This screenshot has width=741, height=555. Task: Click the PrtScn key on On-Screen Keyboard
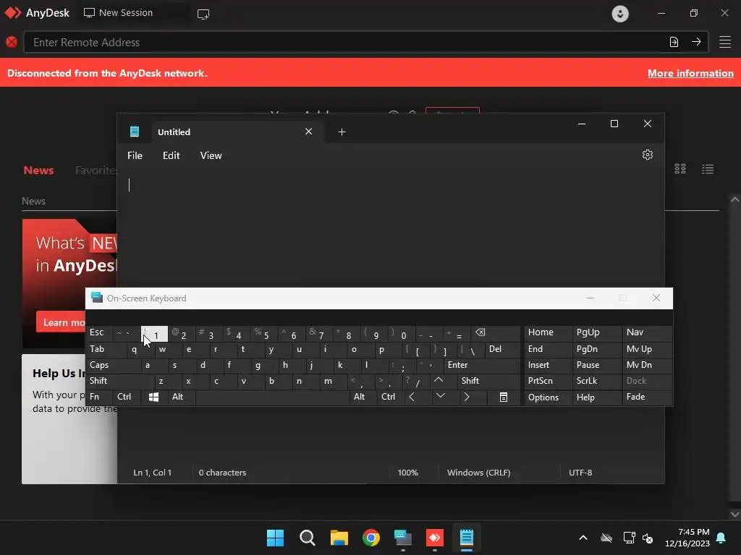[547, 381]
